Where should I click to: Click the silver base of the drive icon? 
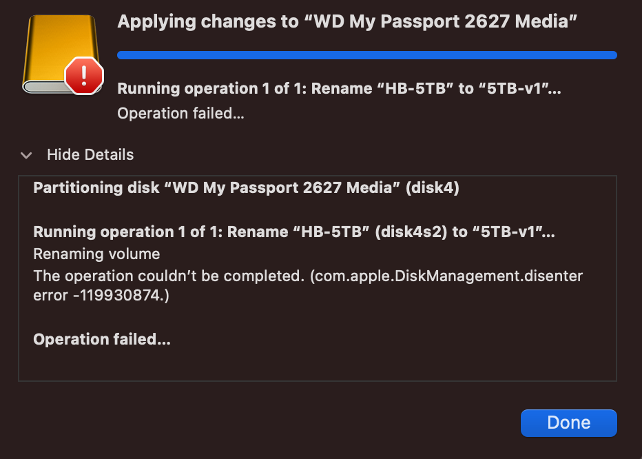(46, 87)
